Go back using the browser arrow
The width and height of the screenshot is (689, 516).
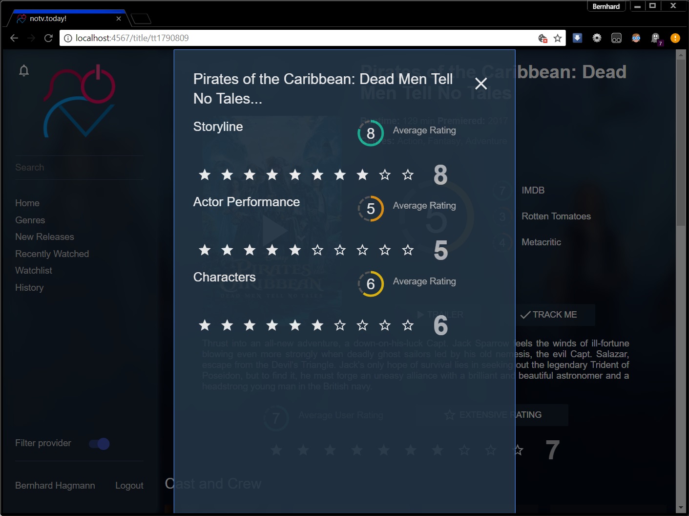pyautogui.click(x=14, y=38)
